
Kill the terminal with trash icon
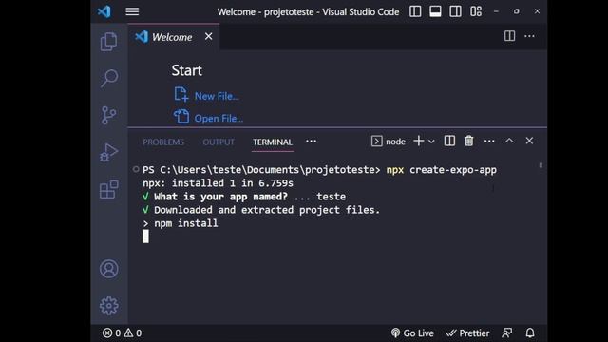coord(469,142)
